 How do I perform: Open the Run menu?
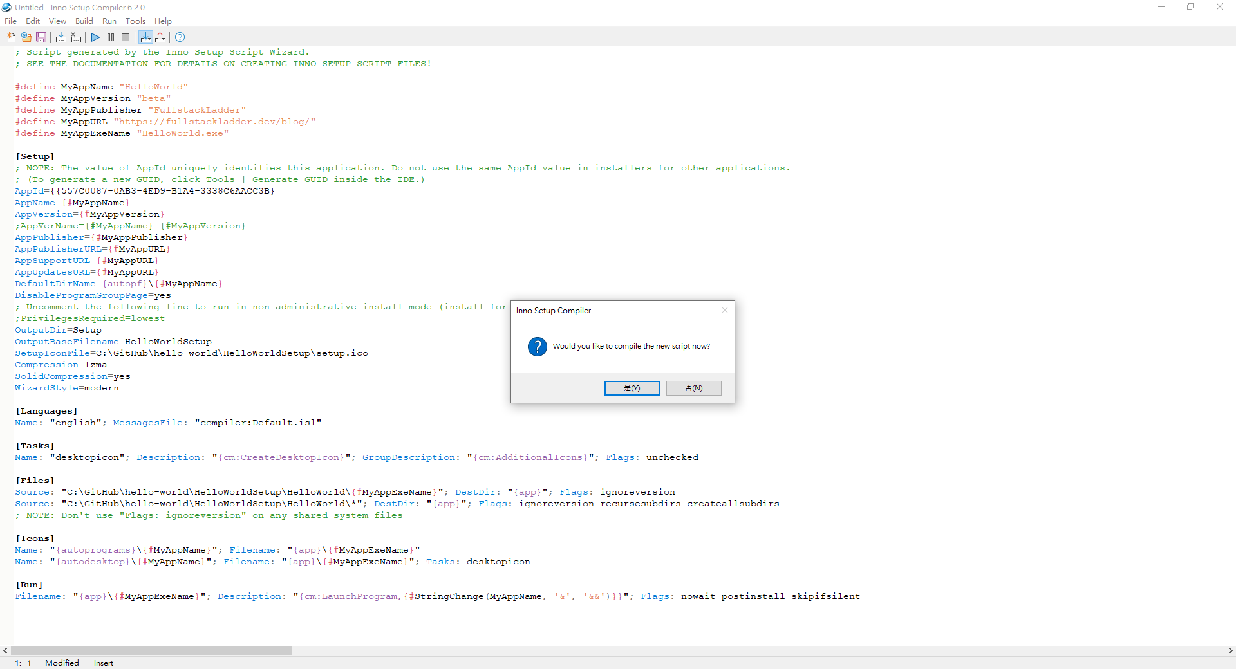(109, 21)
